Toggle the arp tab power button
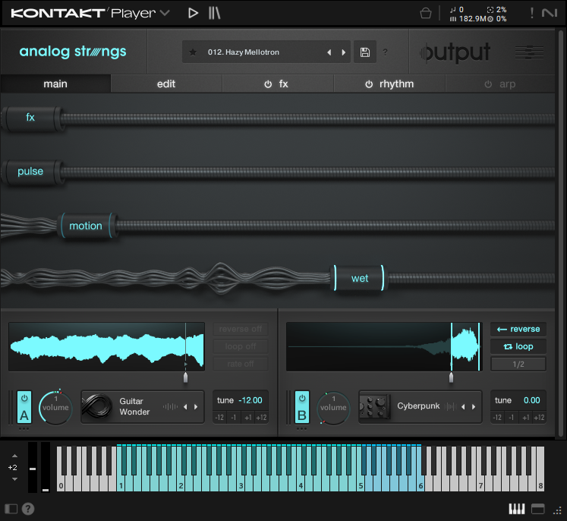567x521 pixels. 488,84
